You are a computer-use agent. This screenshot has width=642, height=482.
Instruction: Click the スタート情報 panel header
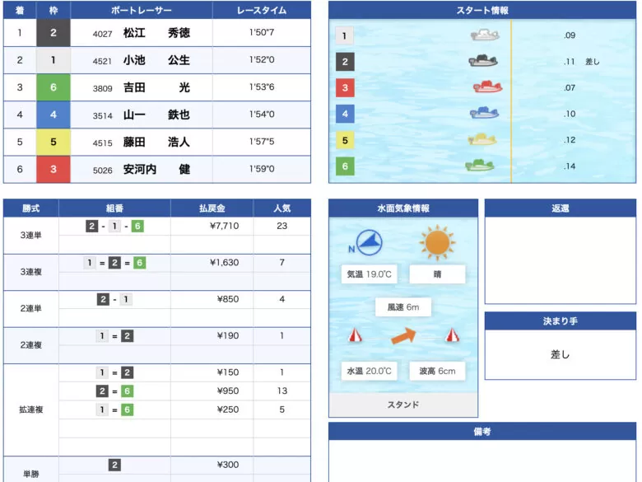pos(482,10)
